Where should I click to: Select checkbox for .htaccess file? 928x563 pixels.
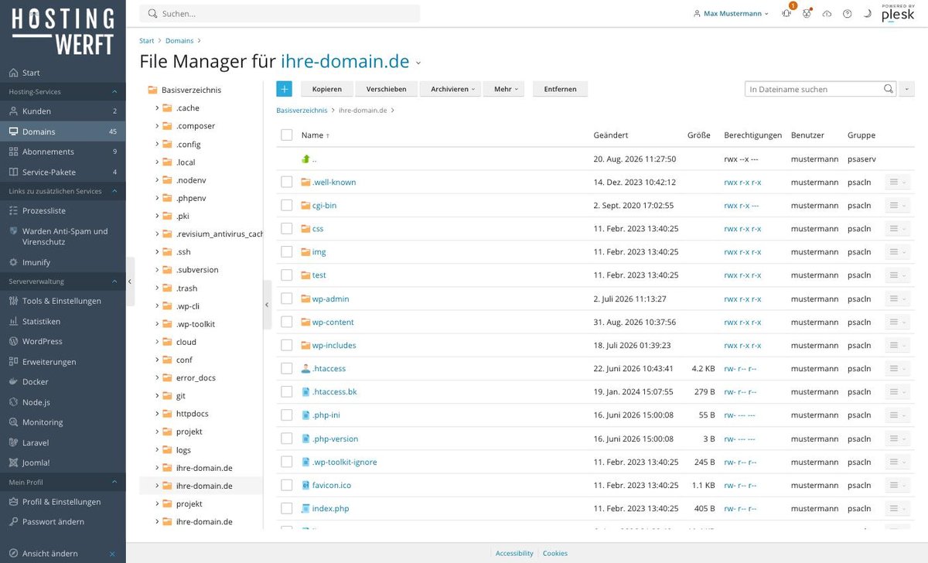click(x=286, y=369)
